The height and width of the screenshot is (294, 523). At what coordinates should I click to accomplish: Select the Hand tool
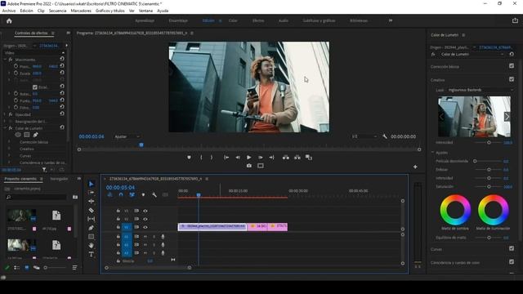coord(91,245)
